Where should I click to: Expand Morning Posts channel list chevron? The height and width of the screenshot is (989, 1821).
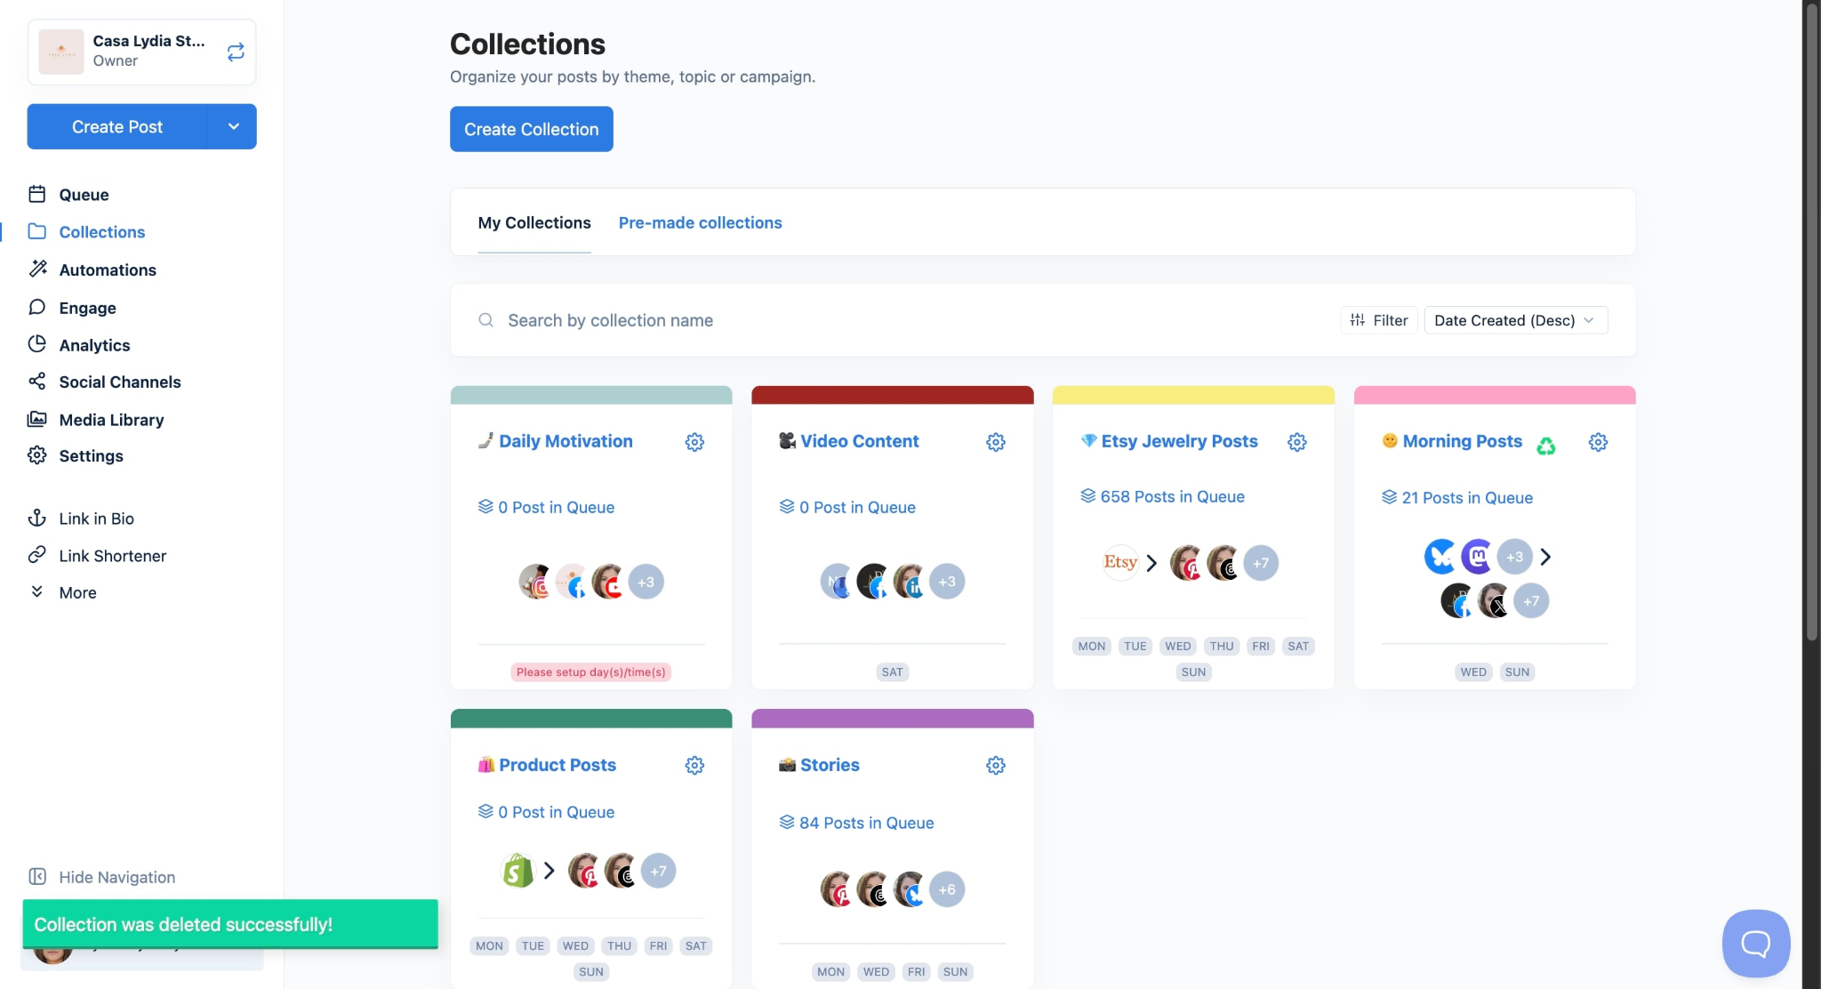coord(1546,557)
